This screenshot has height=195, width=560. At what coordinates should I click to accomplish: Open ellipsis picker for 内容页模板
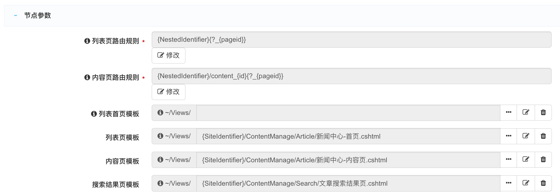click(508, 159)
